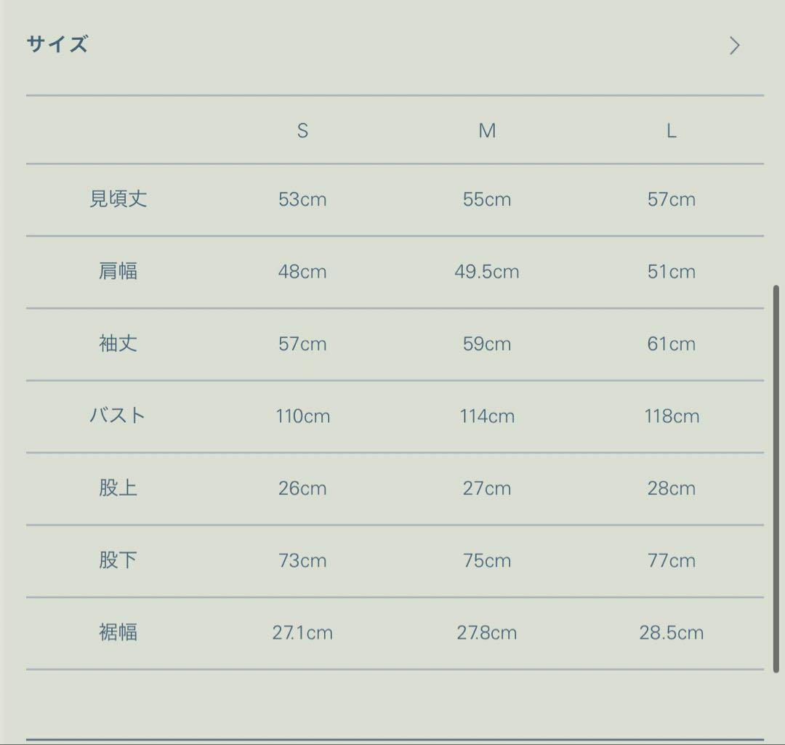Image resolution: width=785 pixels, height=745 pixels.
Task: Click the 肩幅 row label
Action: 118,272
